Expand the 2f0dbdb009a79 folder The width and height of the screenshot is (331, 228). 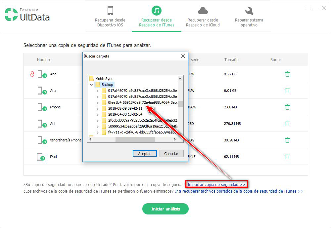97,121
